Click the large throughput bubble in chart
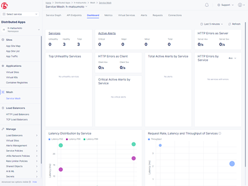 click(232, 164)
